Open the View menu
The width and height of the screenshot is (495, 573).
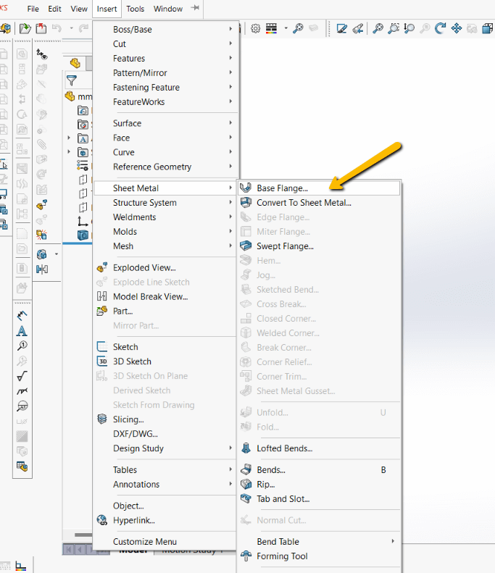click(79, 9)
